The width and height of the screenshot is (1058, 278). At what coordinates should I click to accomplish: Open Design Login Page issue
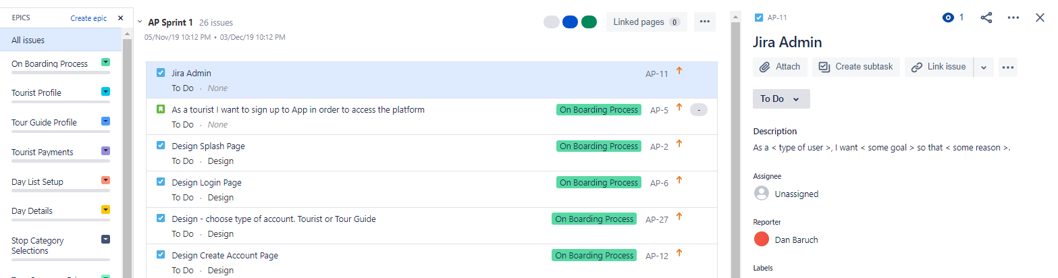coord(207,182)
